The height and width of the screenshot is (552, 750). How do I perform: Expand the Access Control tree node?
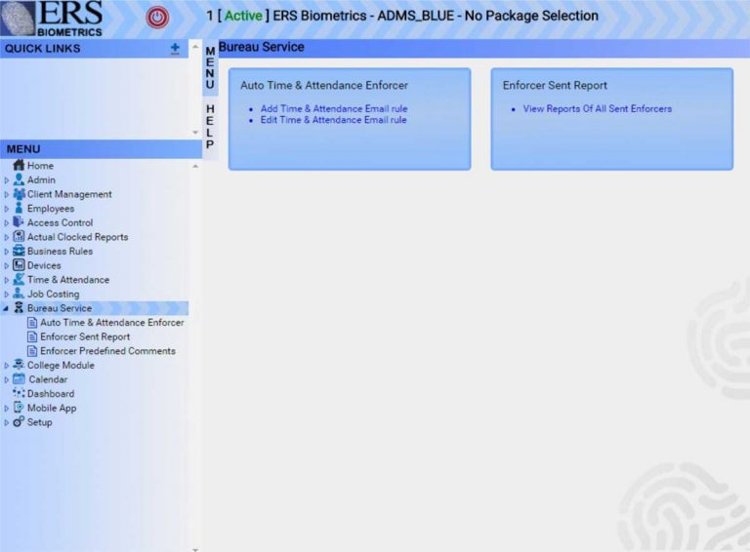point(6,223)
